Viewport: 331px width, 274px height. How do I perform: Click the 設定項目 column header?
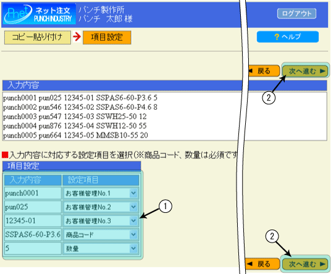(101, 180)
